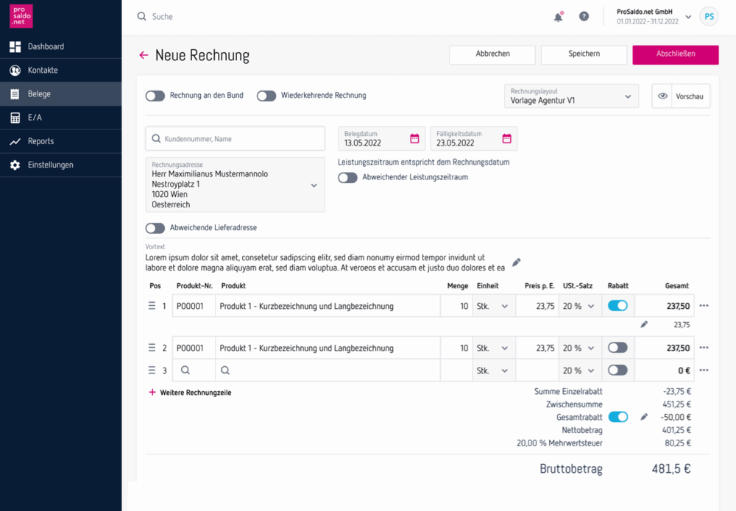Click the back arrow beside Neue Rechnung
The height and width of the screenshot is (511, 736).
[144, 55]
